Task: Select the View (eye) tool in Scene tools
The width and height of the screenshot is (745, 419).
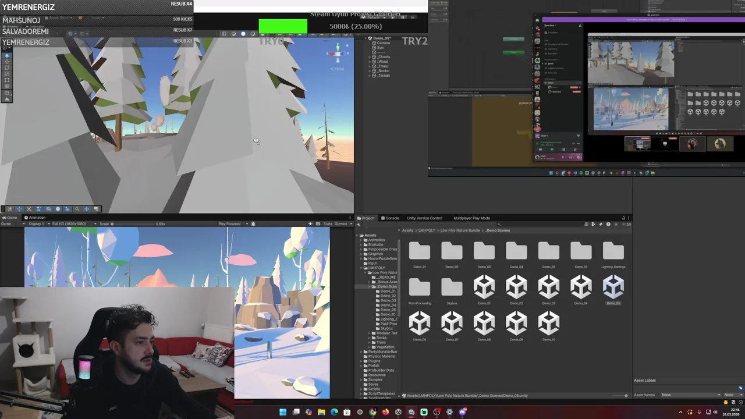Action: [x=7, y=56]
